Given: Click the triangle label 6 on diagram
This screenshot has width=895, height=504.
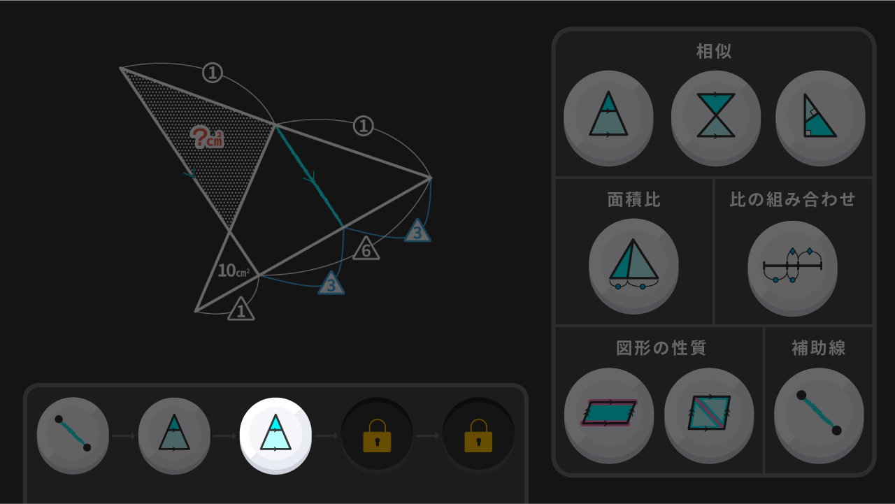Looking at the screenshot, I should 366,250.
